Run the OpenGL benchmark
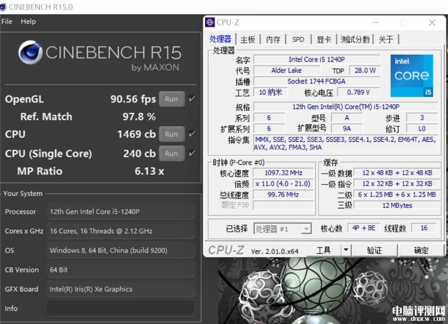Viewport: 448px width, 324px height. coord(171,99)
